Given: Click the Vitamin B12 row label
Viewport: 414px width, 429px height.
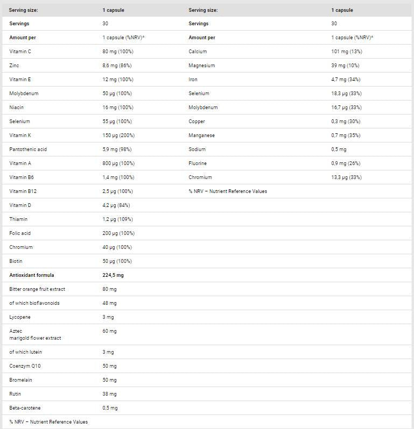Looking at the screenshot, I should tap(23, 191).
